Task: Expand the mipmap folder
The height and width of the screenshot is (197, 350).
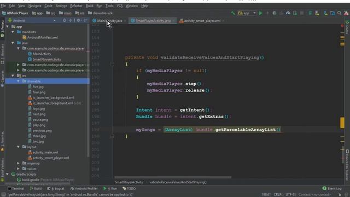Action: point(18,163)
